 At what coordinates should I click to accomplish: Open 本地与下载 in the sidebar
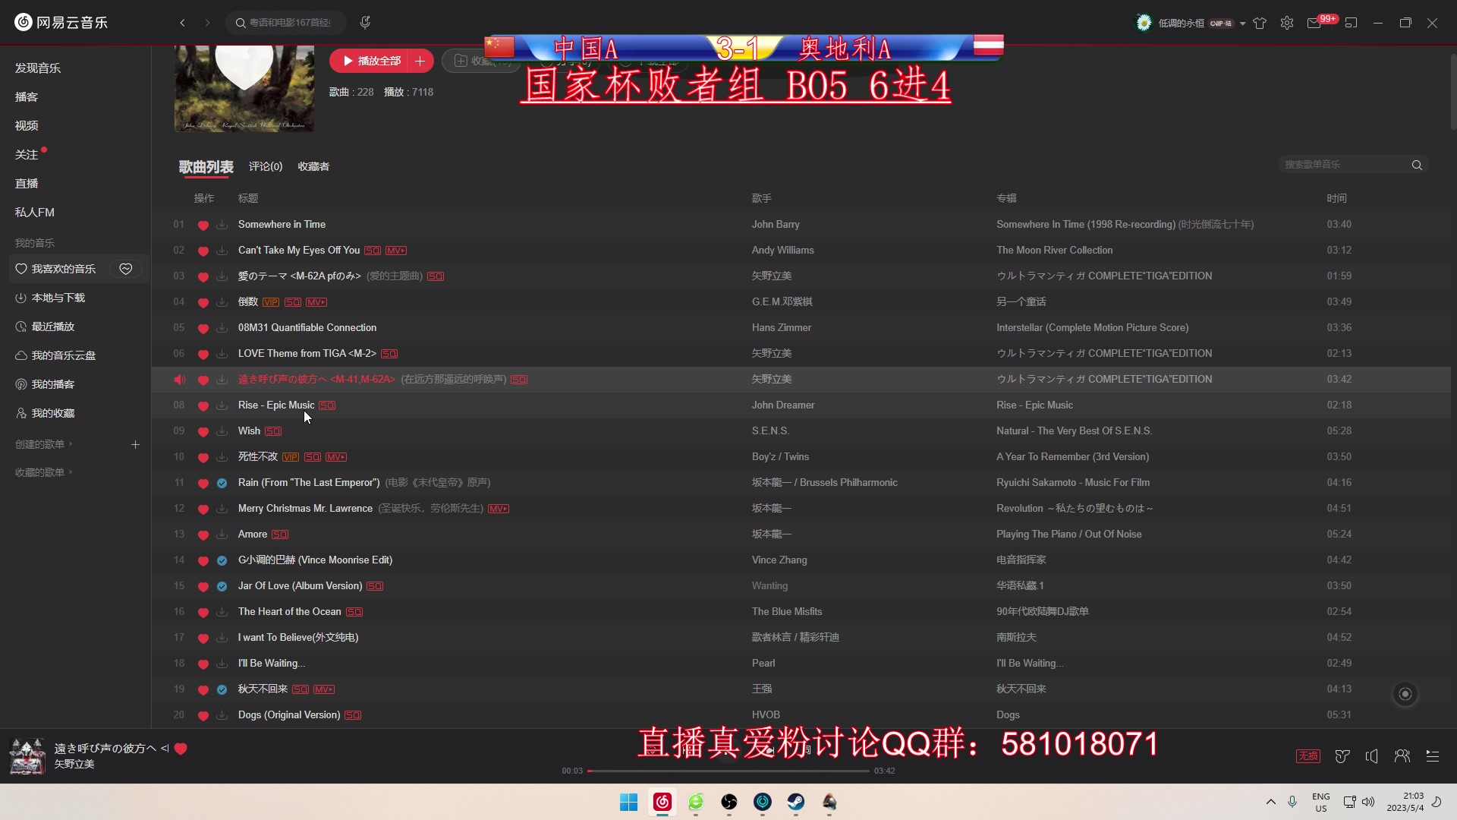(x=50, y=298)
